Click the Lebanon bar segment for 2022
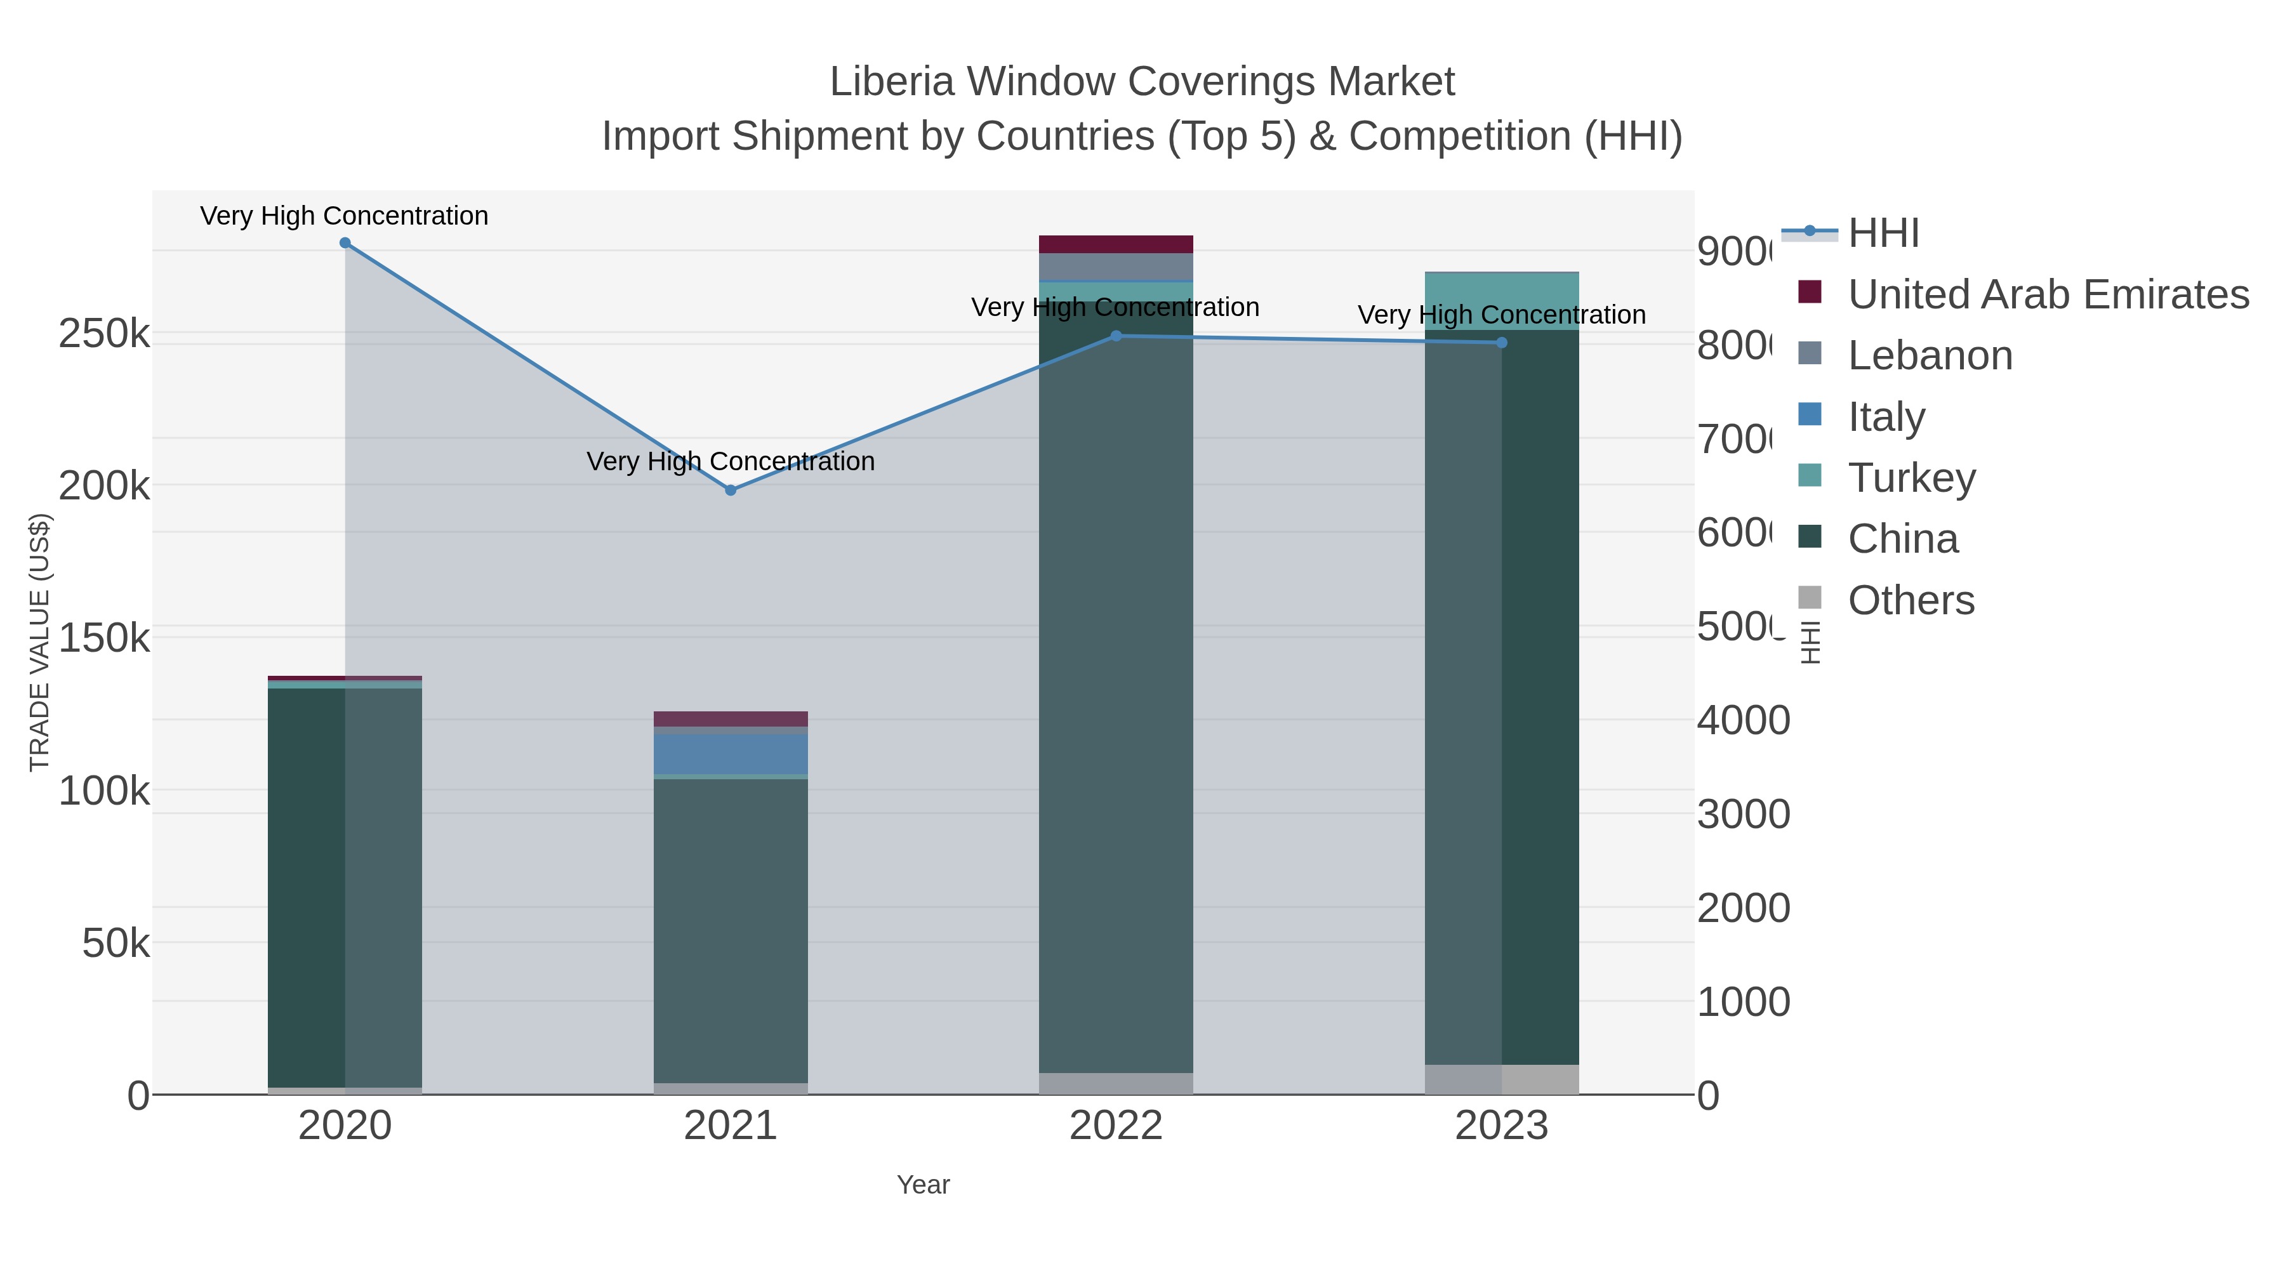Viewport: 2285px width, 1285px height. point(1116,267)
